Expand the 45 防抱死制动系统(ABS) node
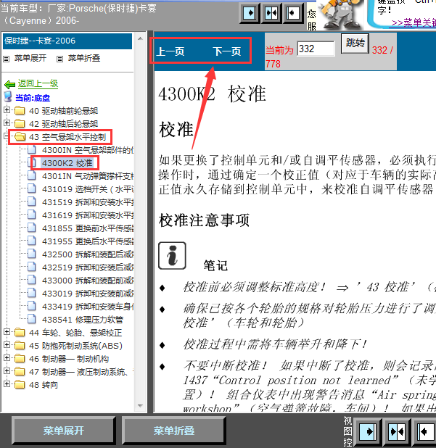Image resolution: width=436 pixels, height=448 pixels. [x=7, y=345]
